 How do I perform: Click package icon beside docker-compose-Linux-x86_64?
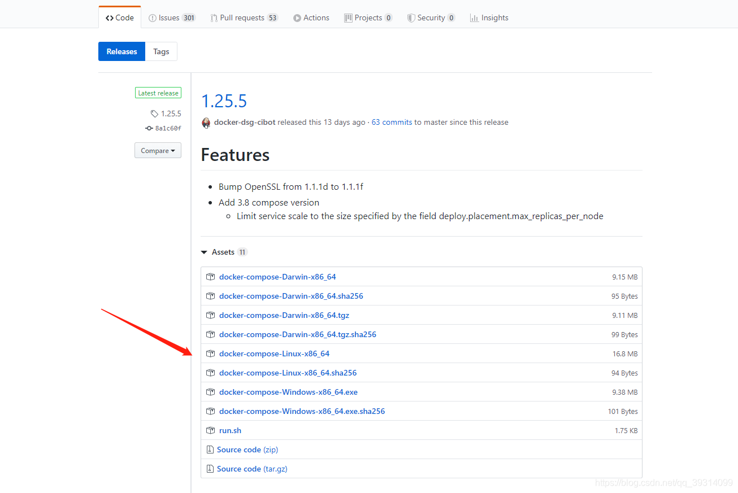[210, 354]
